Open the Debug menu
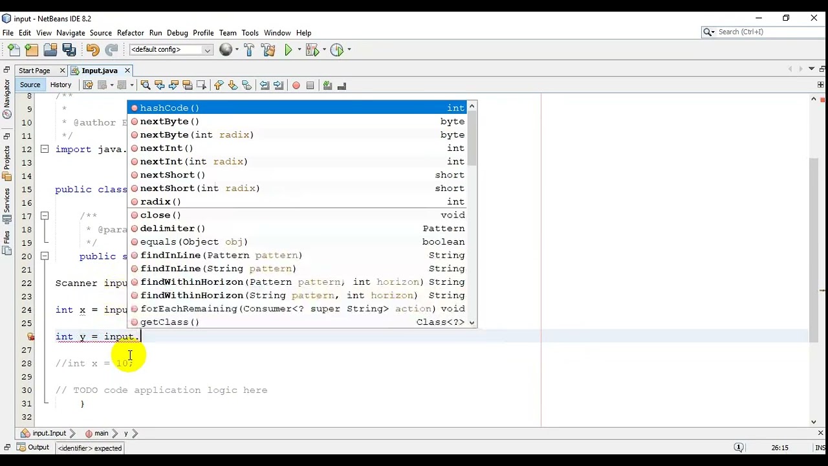Image resolution: width=828 pixels, height=466 pixels. pos(177,33)
